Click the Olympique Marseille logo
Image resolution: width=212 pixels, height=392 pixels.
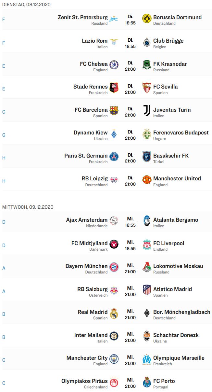[147, 359]
